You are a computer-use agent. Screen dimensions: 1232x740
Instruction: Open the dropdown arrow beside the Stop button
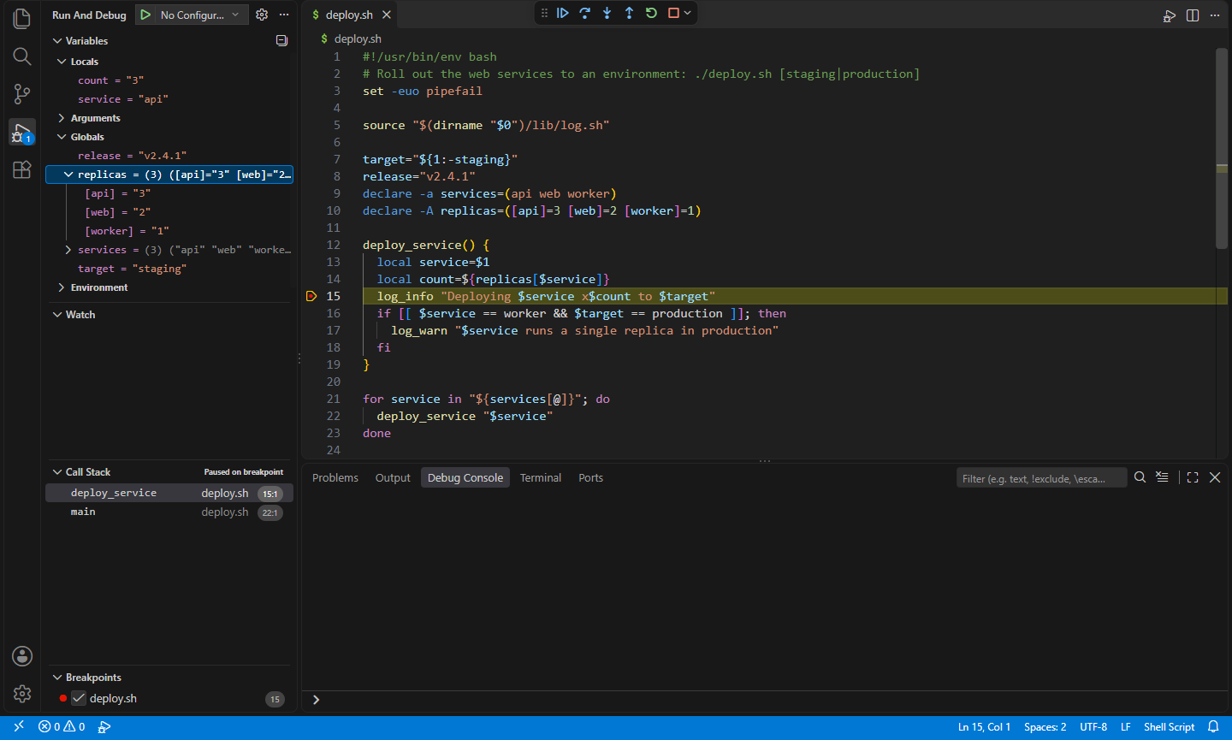point(687,13)
